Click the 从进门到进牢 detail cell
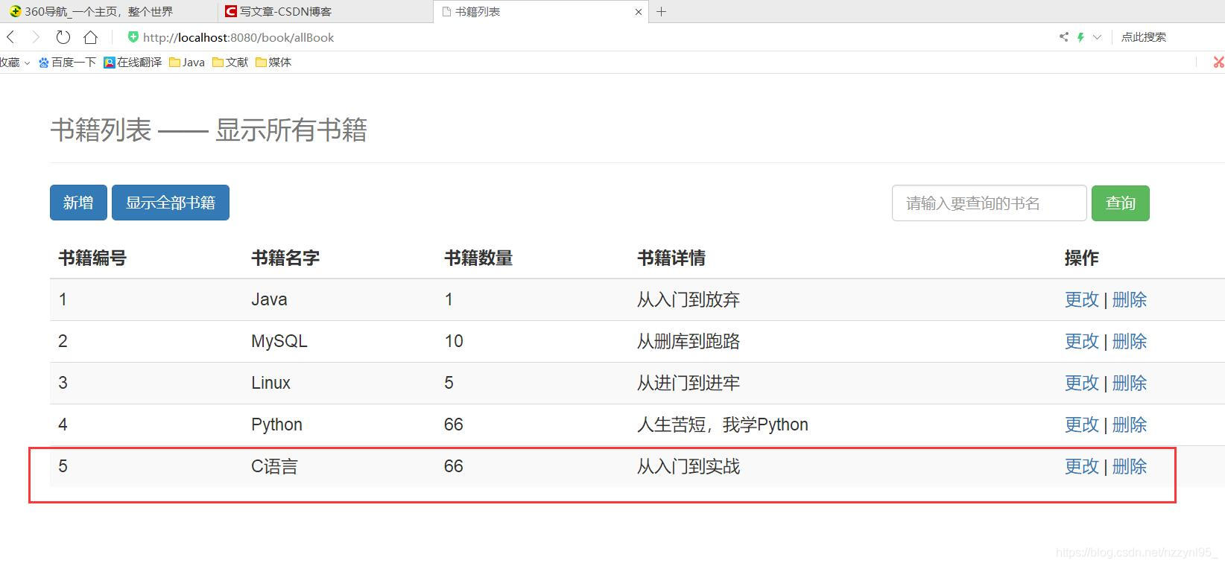Image resolution: width=1225 pixels, height=566 pixels. pyautogui.click(x=689, y=383)
